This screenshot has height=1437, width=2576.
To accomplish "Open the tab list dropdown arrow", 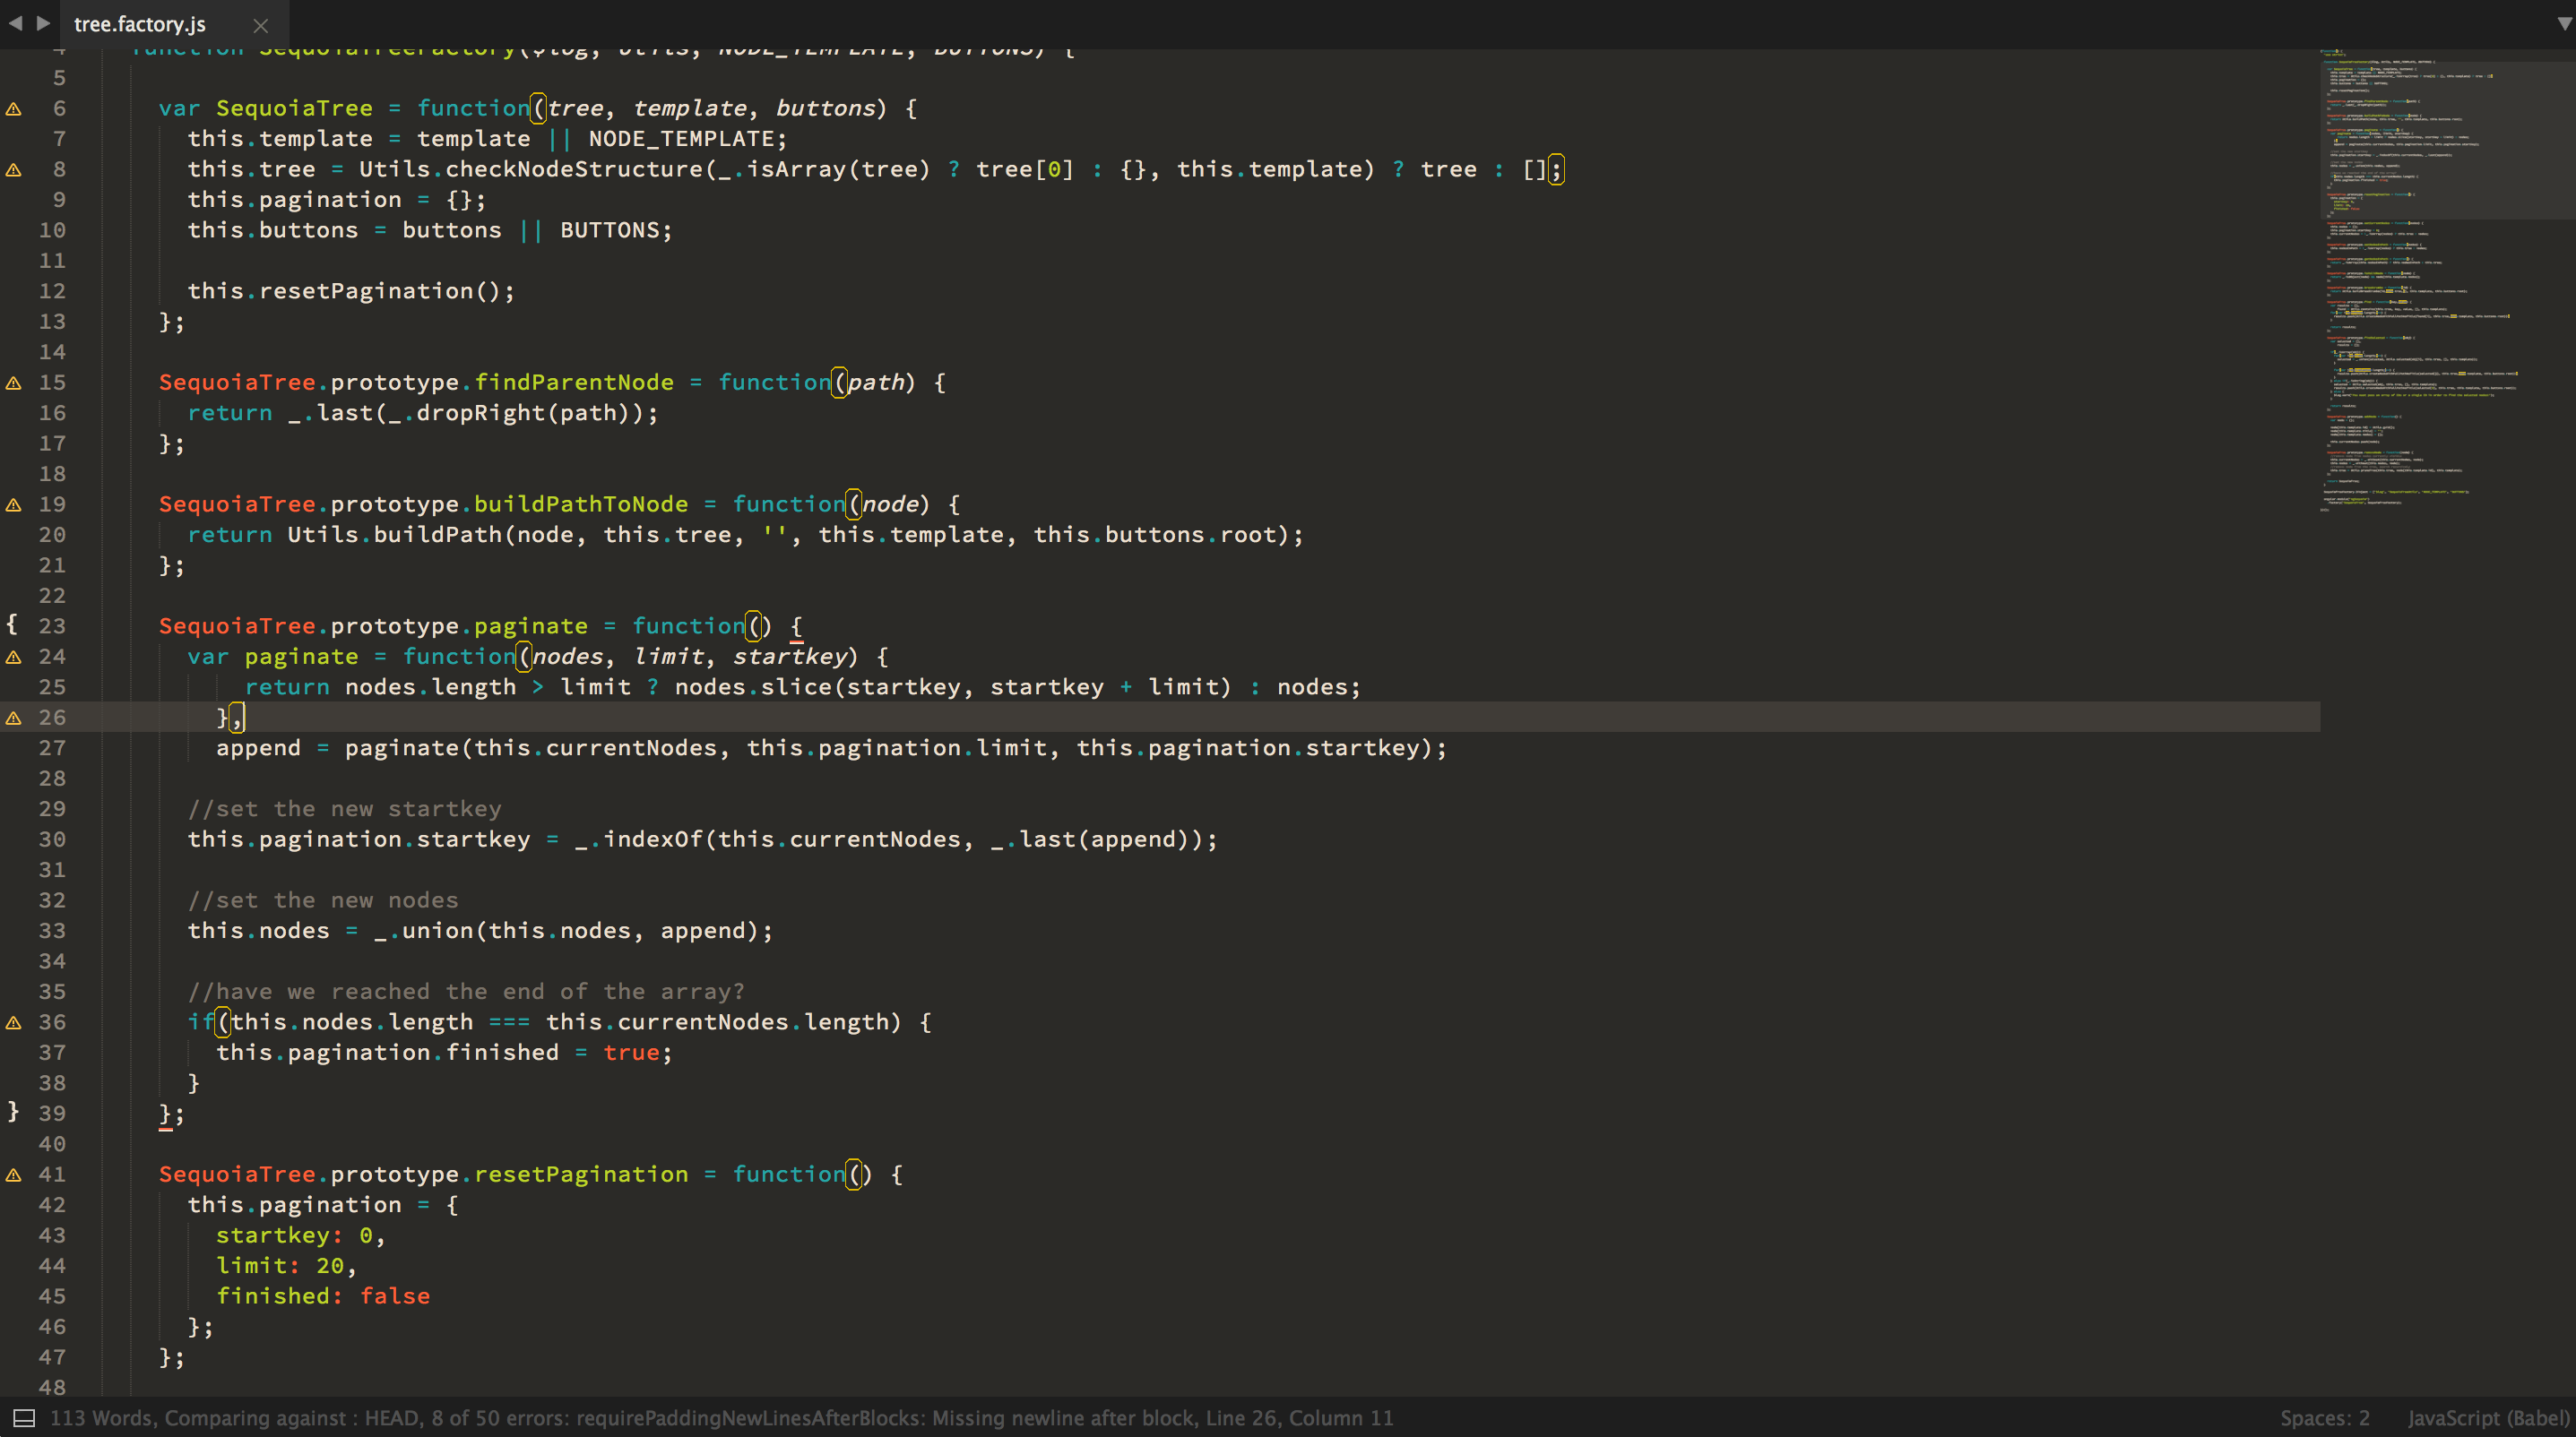I will pos(2564,23).
